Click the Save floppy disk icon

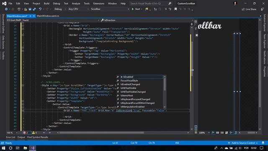tap(30, 9)
